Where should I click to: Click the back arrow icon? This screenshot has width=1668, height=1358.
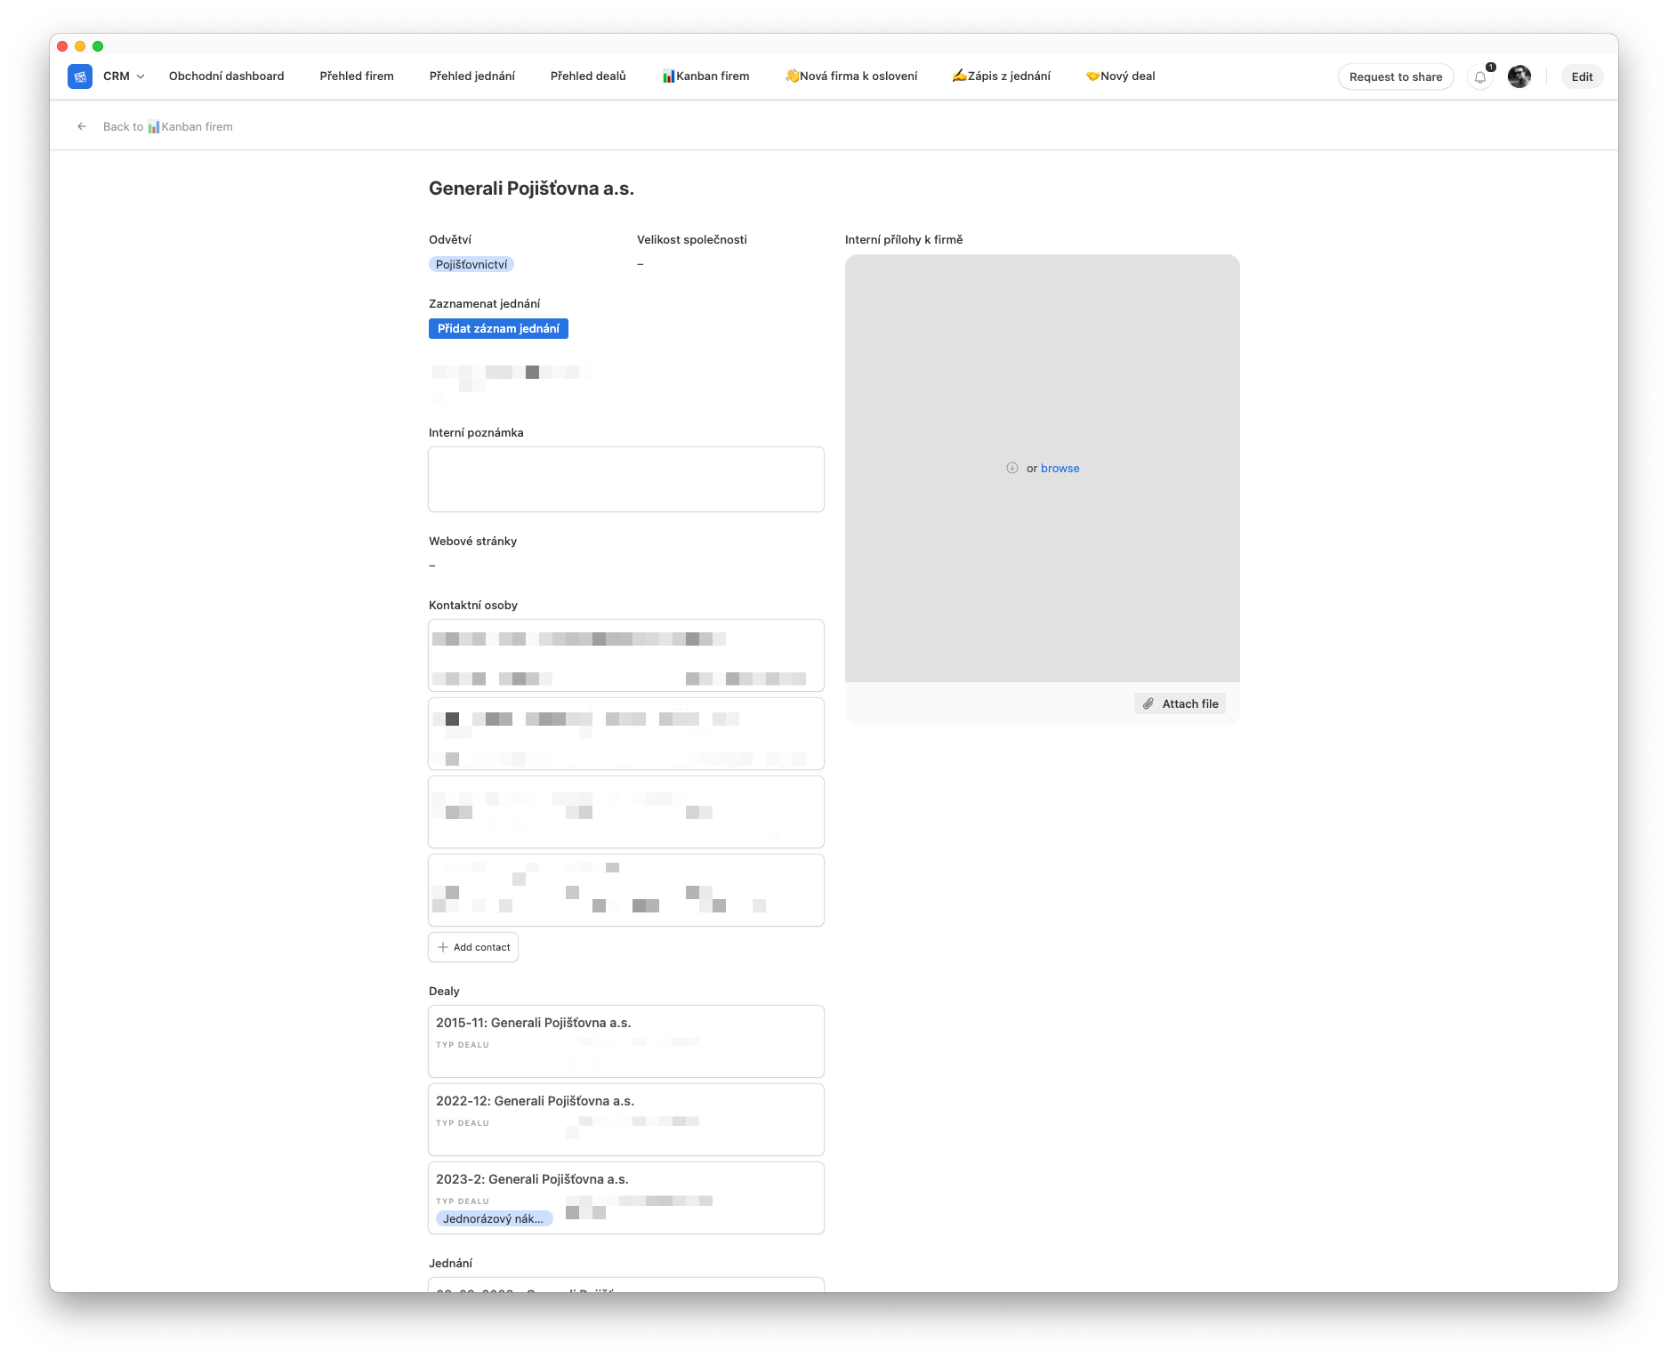82,127
